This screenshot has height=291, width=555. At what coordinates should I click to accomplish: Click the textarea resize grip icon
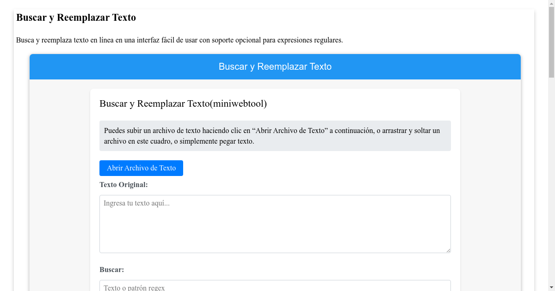click(x=448, y=250)
